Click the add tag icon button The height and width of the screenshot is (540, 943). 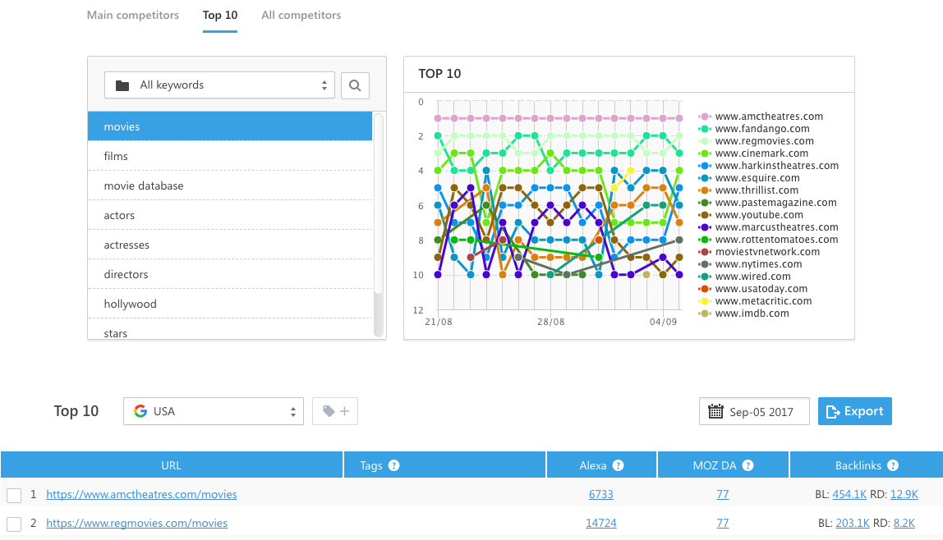335,411
